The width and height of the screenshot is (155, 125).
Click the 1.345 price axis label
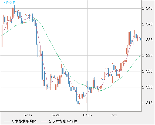click(x=147, y=8)
